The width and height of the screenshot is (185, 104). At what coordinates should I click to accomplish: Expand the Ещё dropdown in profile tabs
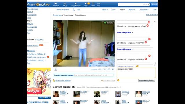pyautogui.click(x=155, y=10)
